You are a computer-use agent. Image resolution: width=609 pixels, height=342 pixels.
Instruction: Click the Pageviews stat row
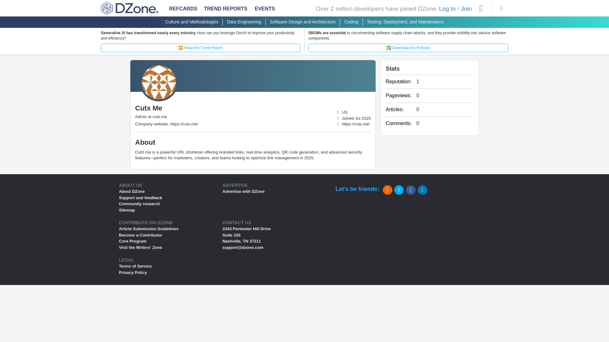[430, 96]
